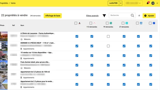Click the black filter funnel icon
Viewport: 160px width, 90px height.
(104, 15)
